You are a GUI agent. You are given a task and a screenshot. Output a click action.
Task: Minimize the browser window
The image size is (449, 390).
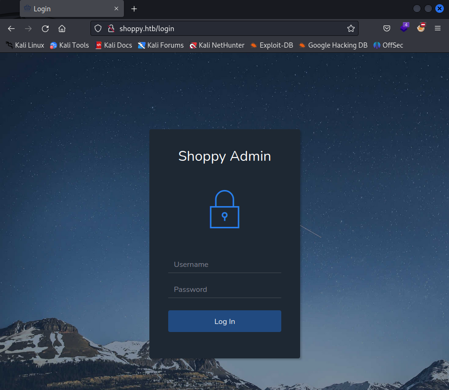click(x=416, y=8)
